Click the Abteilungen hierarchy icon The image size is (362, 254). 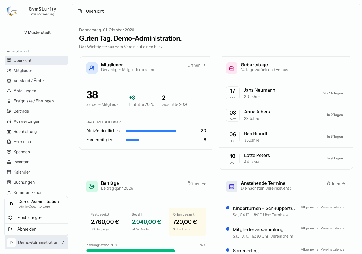[9, 91]
